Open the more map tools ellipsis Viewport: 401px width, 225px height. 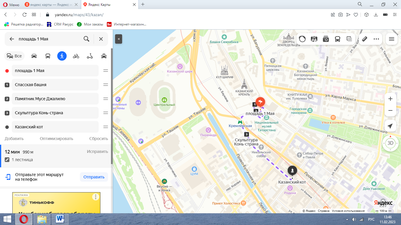376,39
